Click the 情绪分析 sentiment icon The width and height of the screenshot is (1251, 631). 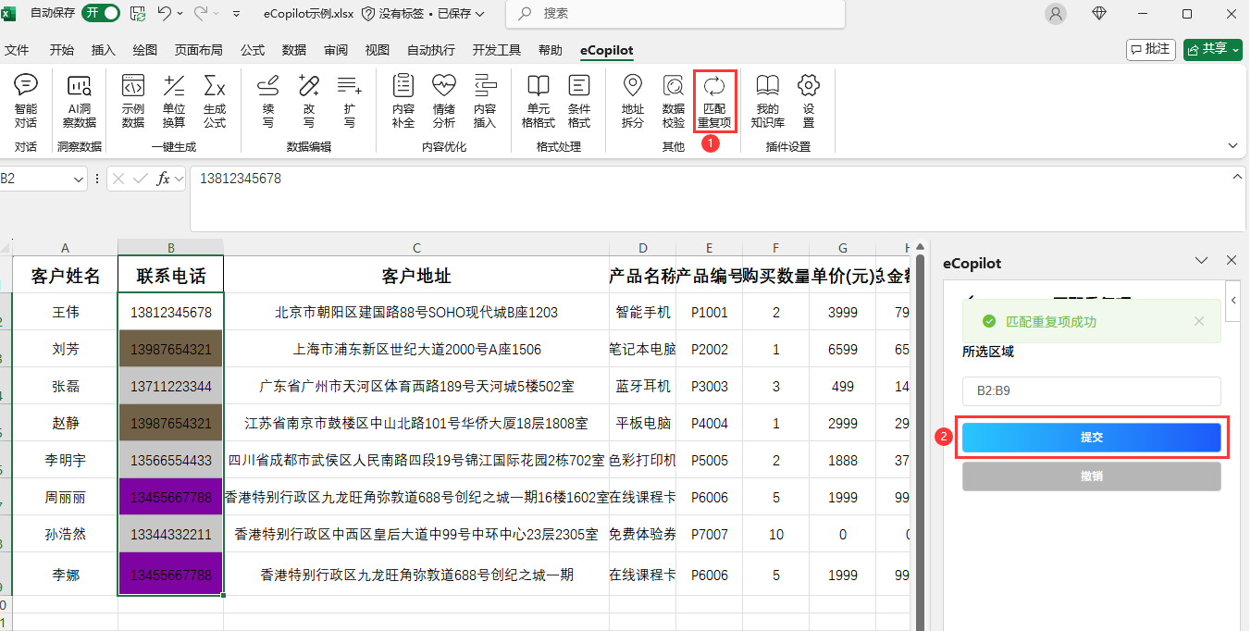(443, 100)
